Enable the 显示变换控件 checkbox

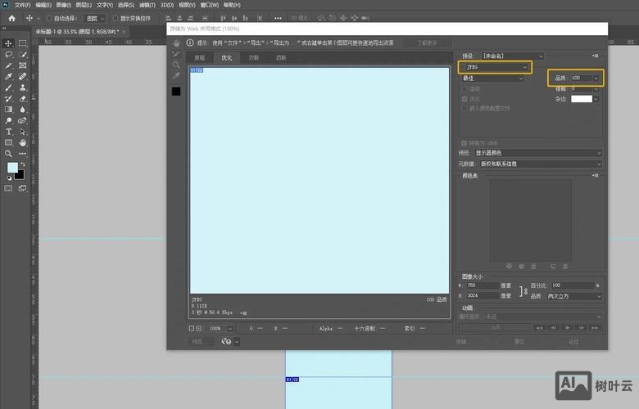coord(116,17)
